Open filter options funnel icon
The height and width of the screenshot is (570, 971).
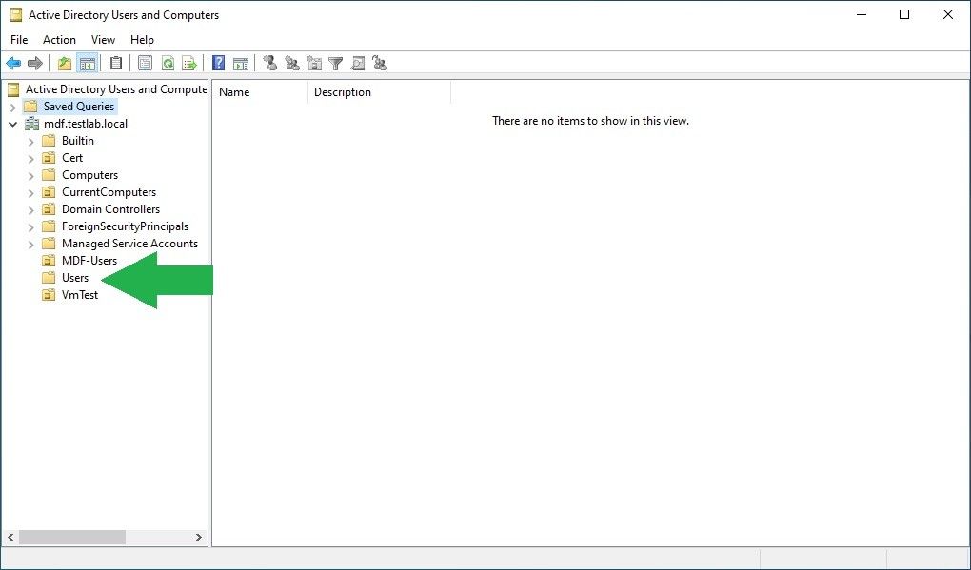(336, 63)
